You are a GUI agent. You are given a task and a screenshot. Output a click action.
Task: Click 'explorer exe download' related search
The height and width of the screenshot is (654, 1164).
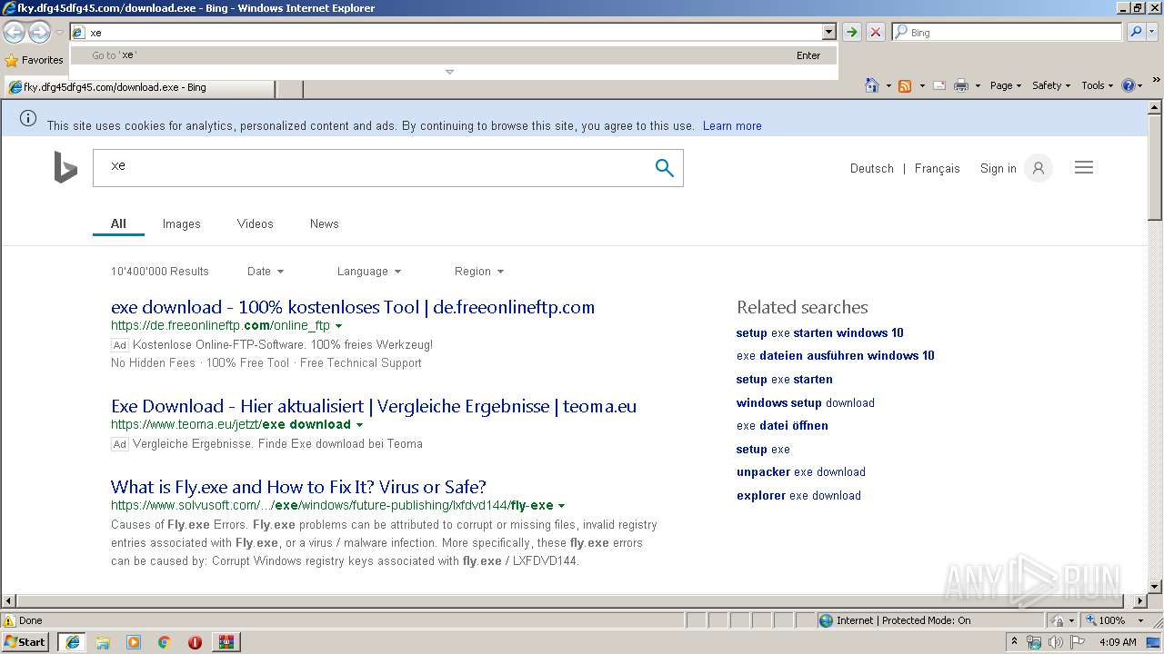798,496
